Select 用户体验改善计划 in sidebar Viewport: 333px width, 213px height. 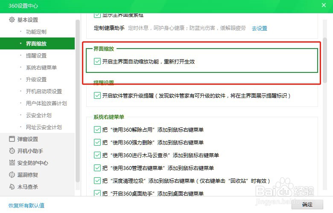(46, 103)
